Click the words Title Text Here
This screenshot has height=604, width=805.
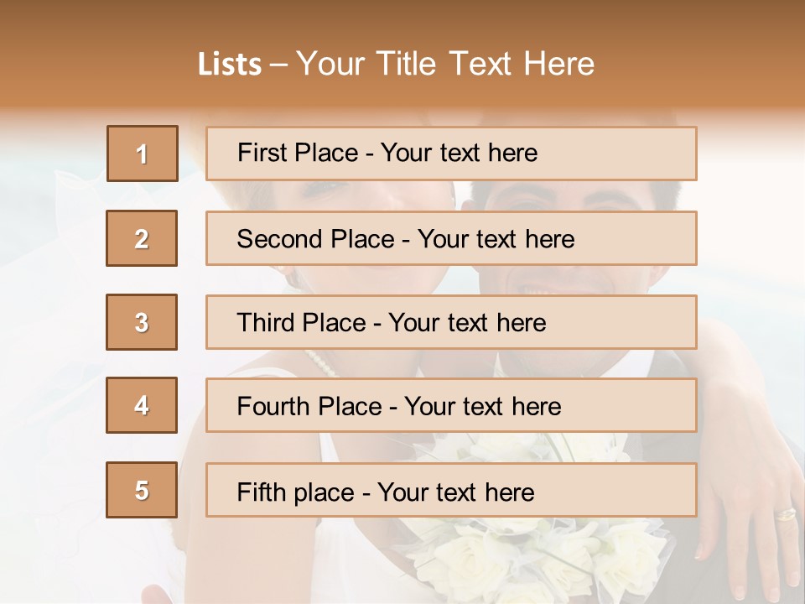point(486,64)
